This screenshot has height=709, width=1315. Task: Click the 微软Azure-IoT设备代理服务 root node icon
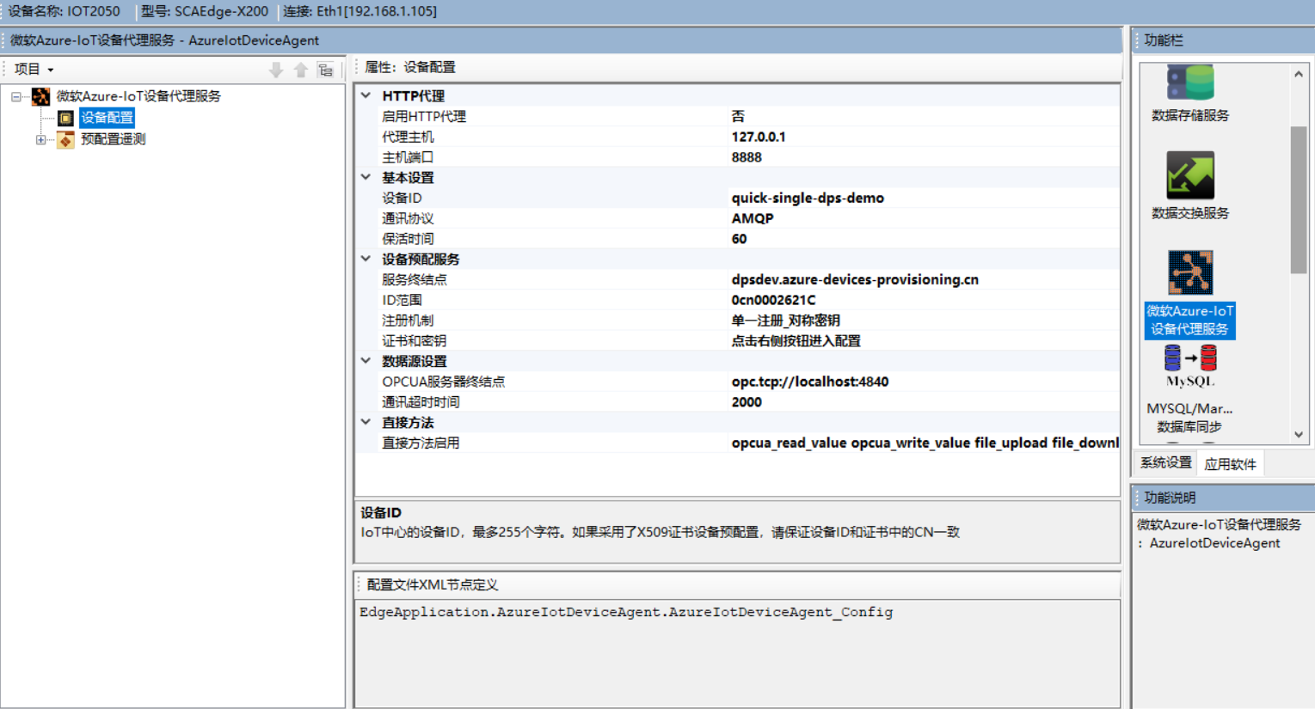pos(41,96)
